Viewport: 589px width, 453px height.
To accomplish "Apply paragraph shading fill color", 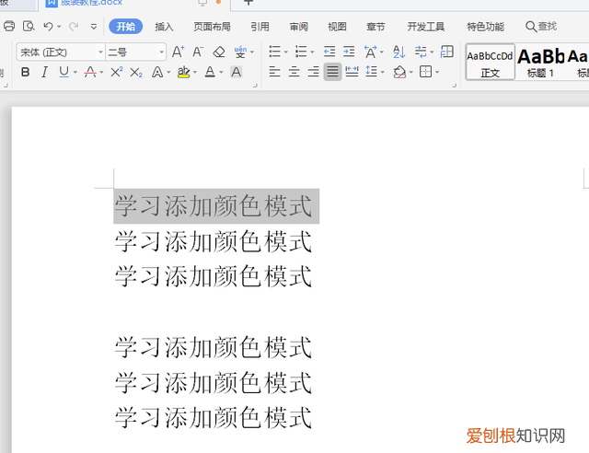I will click(399, 72).
